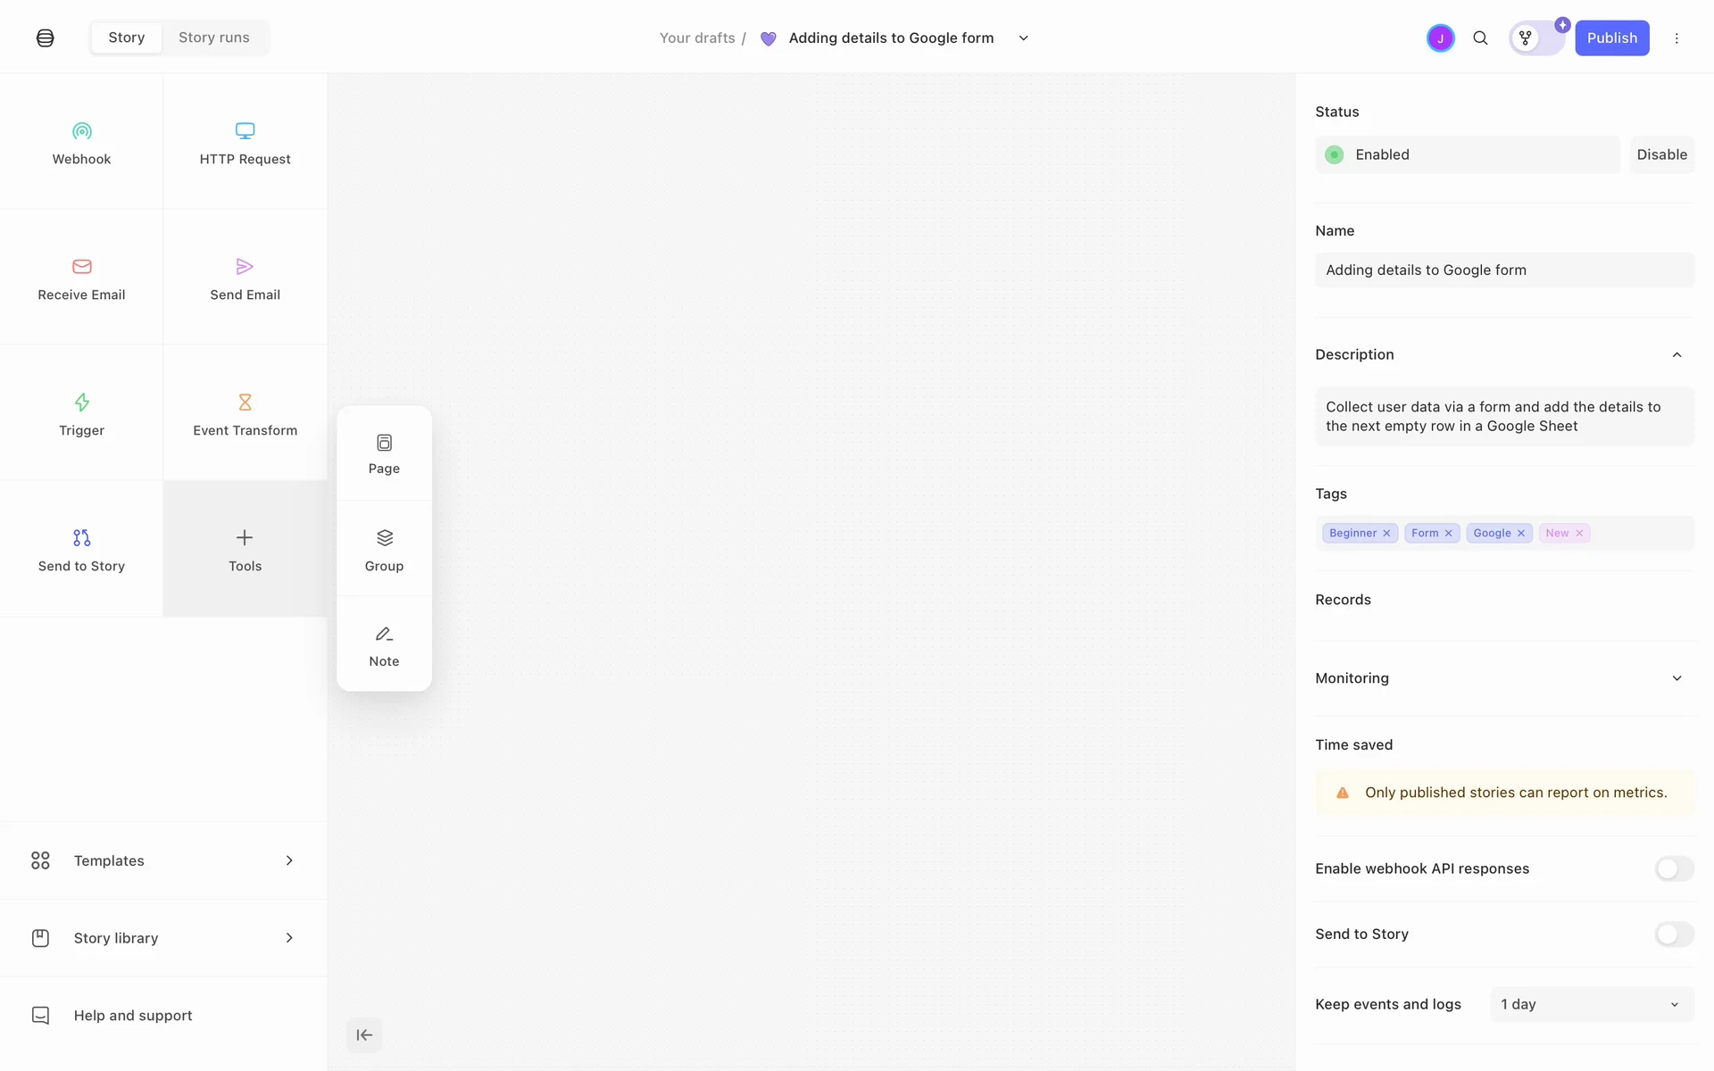Expand the Monitoring section
Viewport: 1714px width, 1071px height.
(x=1677, y=678)
